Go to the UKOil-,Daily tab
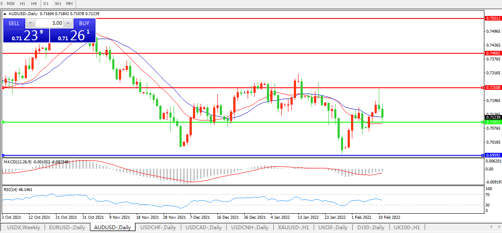This screenshot has height=233, width=502. 333,228
